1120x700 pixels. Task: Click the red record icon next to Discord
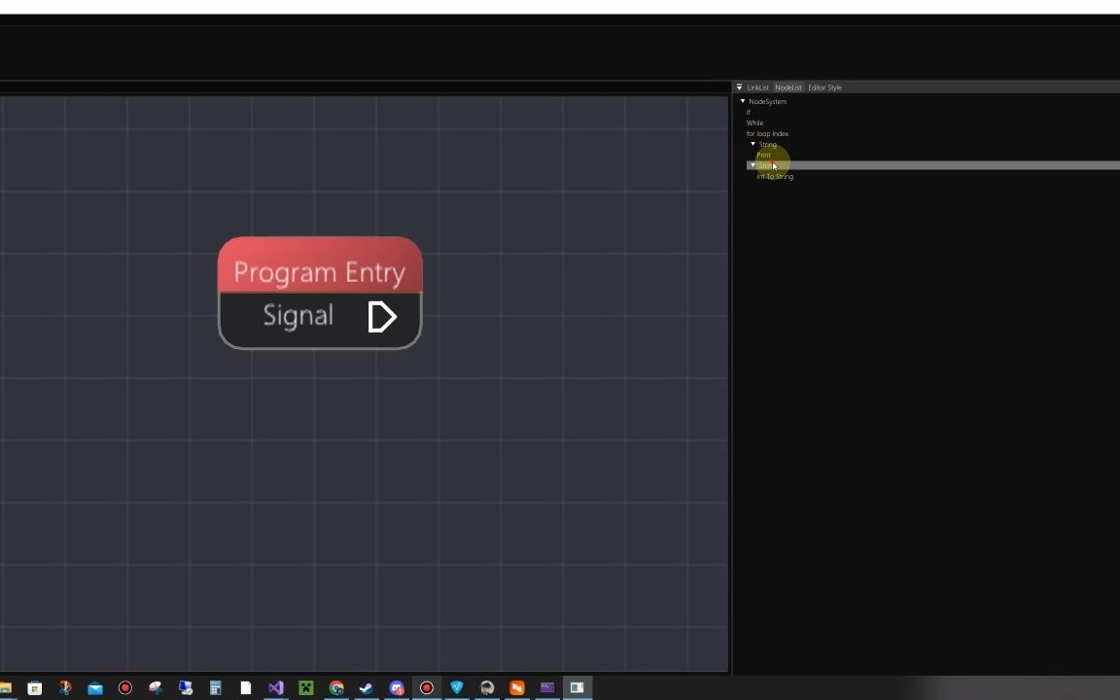[x=427, y=688]
